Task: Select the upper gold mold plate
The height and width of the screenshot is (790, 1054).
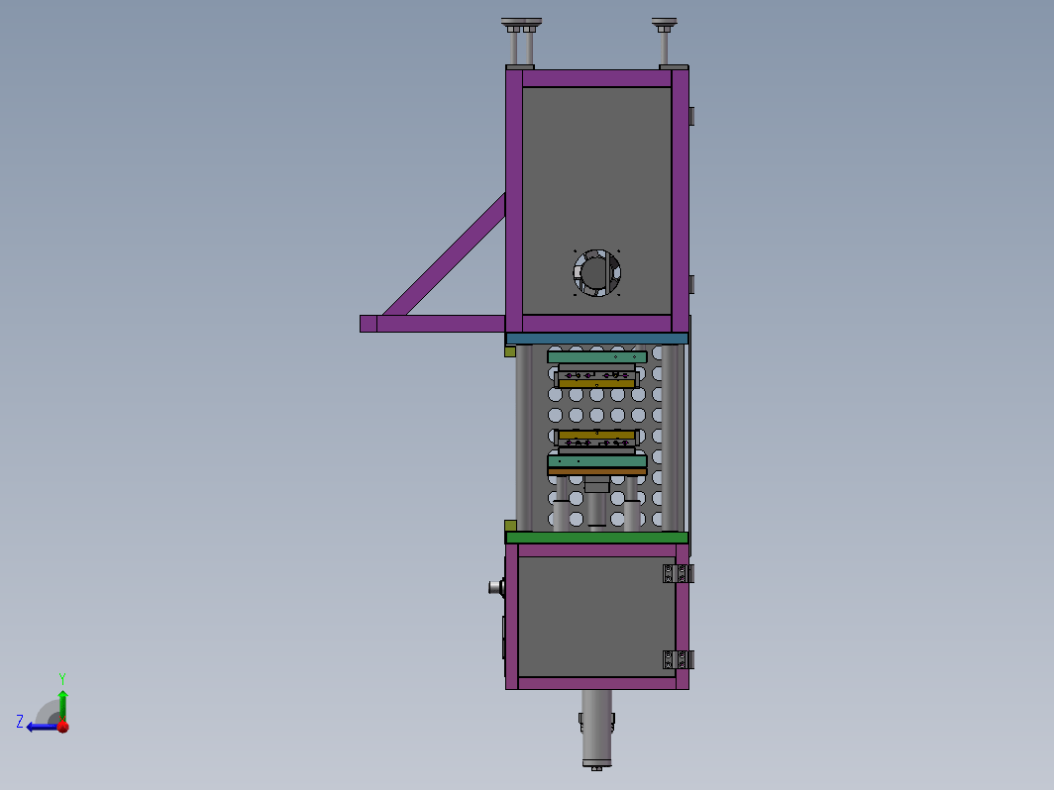Action: [x=597, y=383]
